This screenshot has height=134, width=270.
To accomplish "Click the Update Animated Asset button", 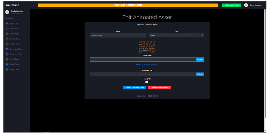I will tap(134, 88).
